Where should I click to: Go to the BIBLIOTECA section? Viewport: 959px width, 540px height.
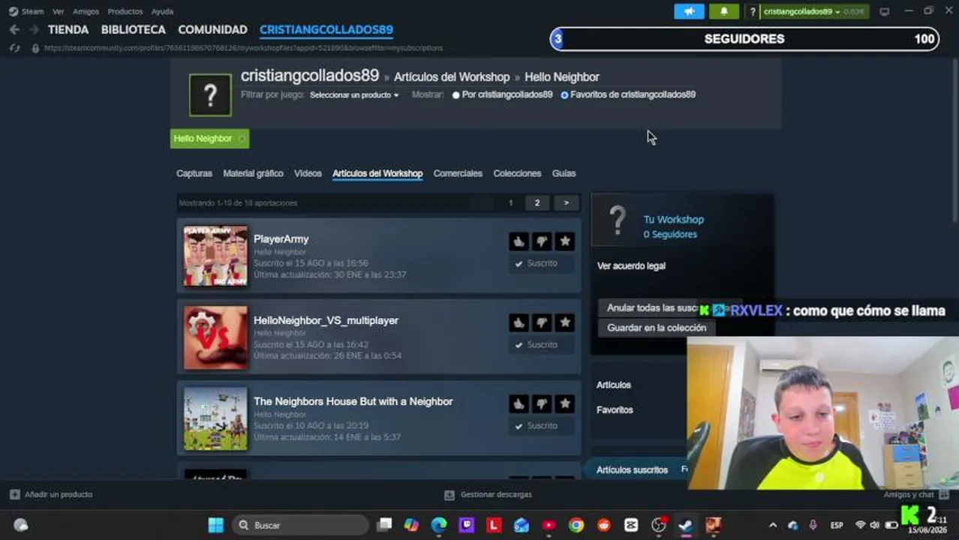click(x=134, y=30)
